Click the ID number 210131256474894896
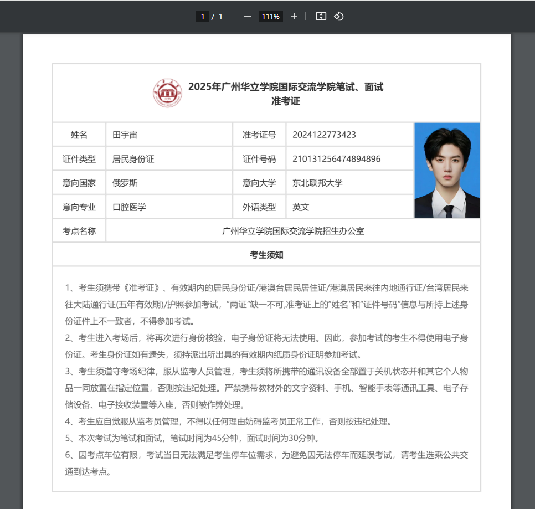 [336, 159]
